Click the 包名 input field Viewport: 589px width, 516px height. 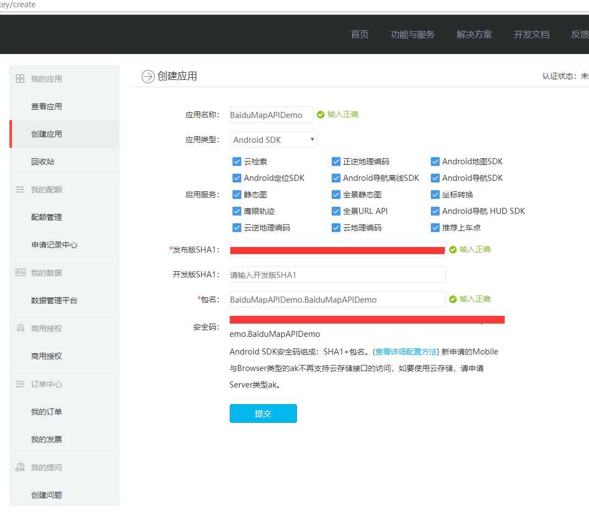tap(337, 299)
